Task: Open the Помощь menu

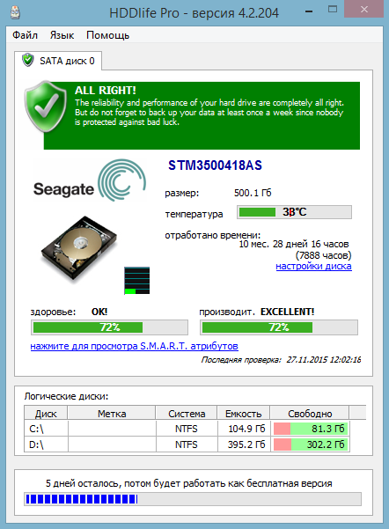Action: [108, 35]
